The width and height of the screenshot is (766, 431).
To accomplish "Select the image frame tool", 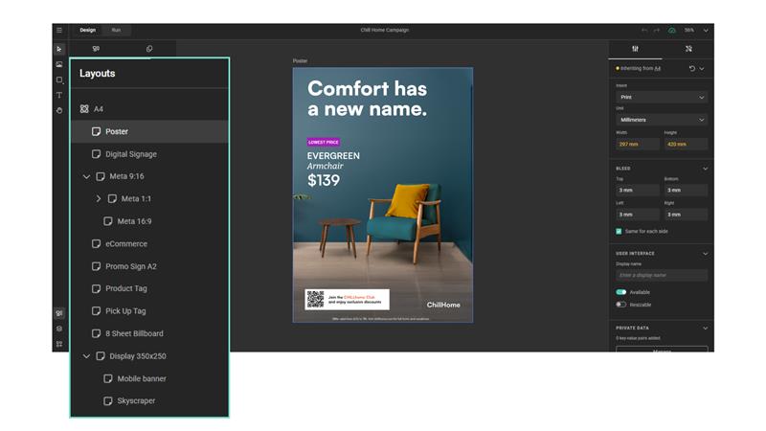I will point(59,64).
